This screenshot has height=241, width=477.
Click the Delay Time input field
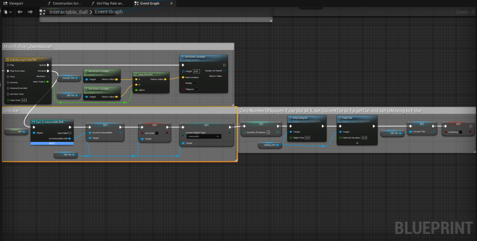[308, 138]
